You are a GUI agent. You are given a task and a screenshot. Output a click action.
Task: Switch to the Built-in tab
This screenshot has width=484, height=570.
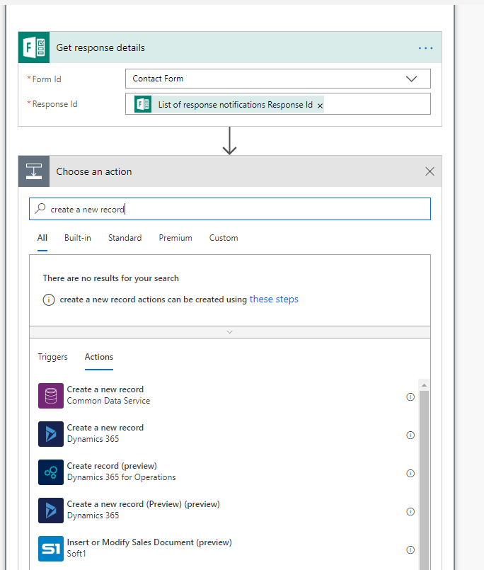[78, 238]
